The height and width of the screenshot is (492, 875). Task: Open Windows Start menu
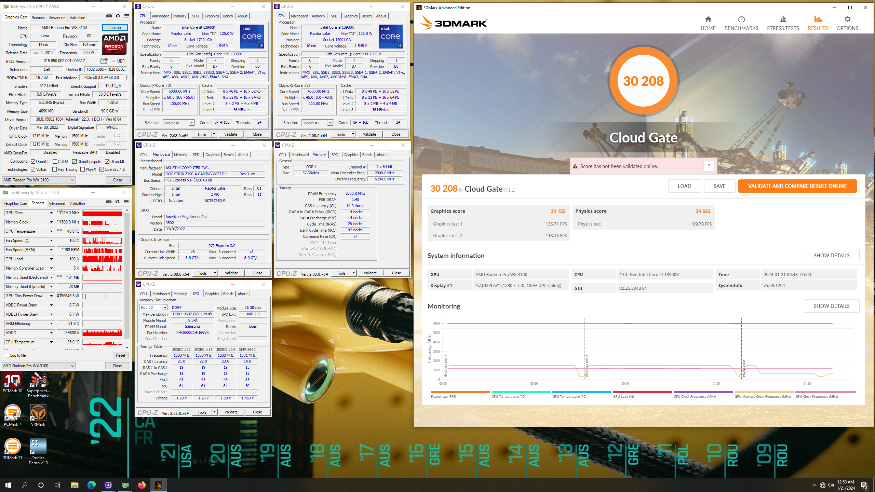[x=8, y=485]
